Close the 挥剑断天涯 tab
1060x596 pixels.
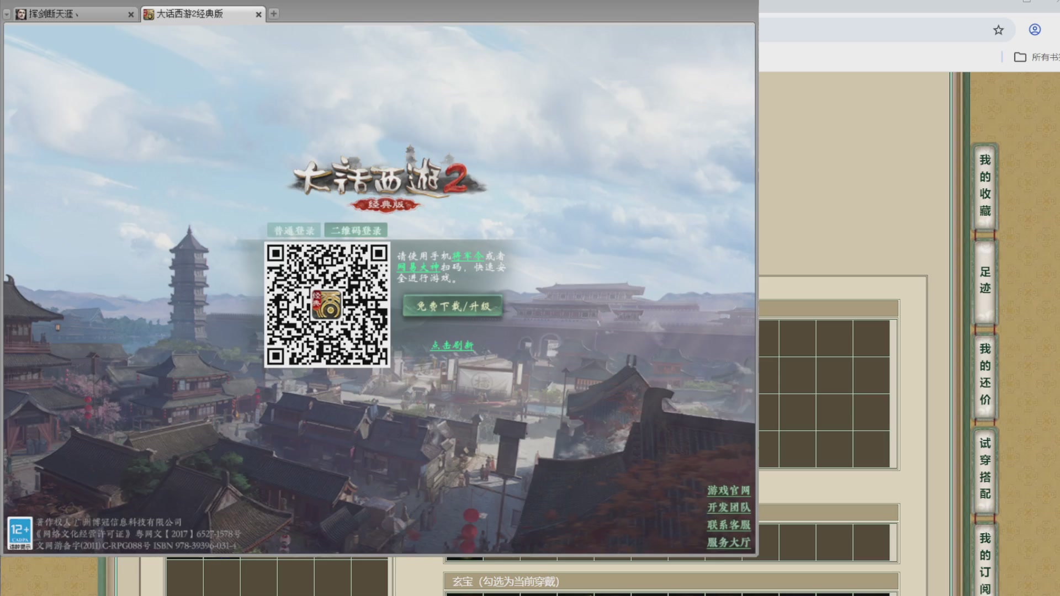point(131,15)
